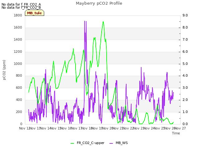Click the 1000 left-axis tick label
The image size is (199, 149).
(18, 64)
